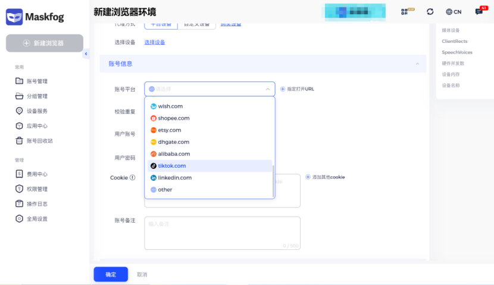Select alibaba.com from the platform list

210,154
